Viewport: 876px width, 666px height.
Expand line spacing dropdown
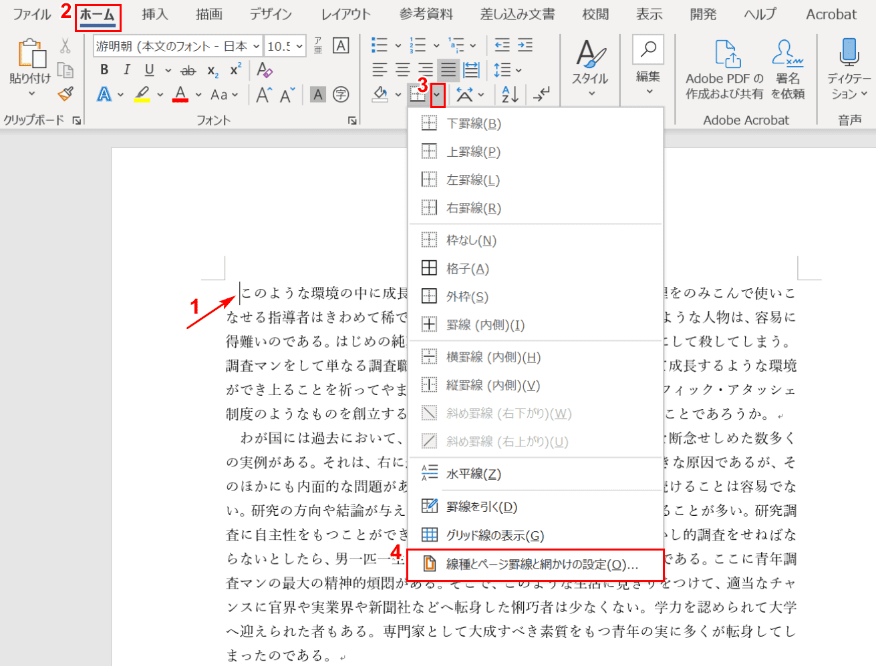point(519,70)
